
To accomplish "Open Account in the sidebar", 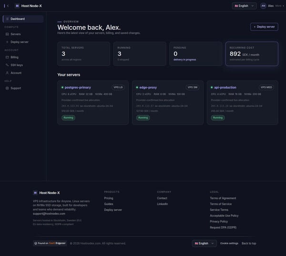I will [23, 73].
